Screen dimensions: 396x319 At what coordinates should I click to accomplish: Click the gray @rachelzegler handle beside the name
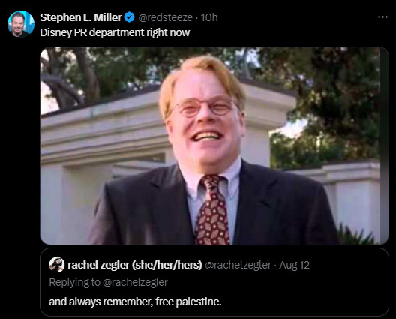coord(238,265)
